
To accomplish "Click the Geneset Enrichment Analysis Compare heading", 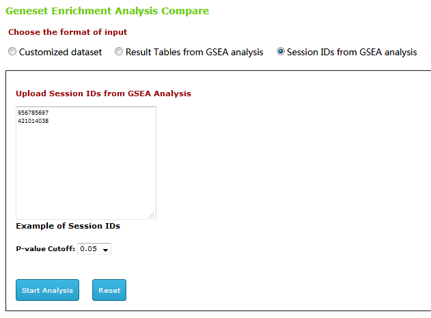I will click(x=107, y=11).
